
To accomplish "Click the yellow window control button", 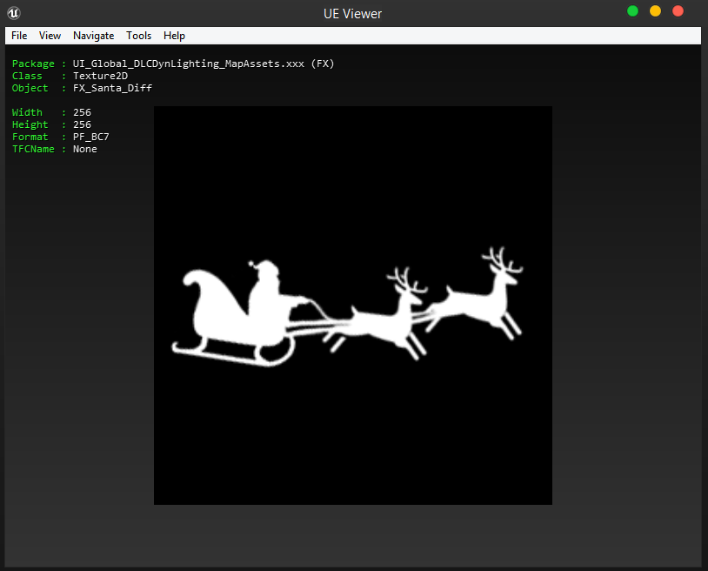I will click(655, 11).
